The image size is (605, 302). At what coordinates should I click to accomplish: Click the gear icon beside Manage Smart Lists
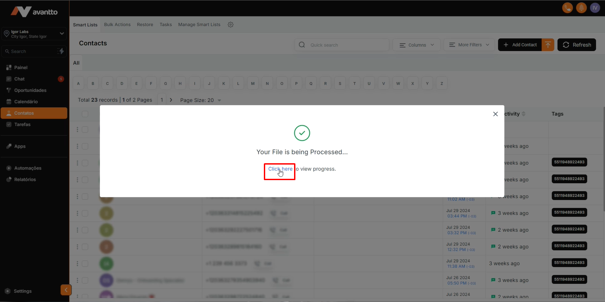231,25
